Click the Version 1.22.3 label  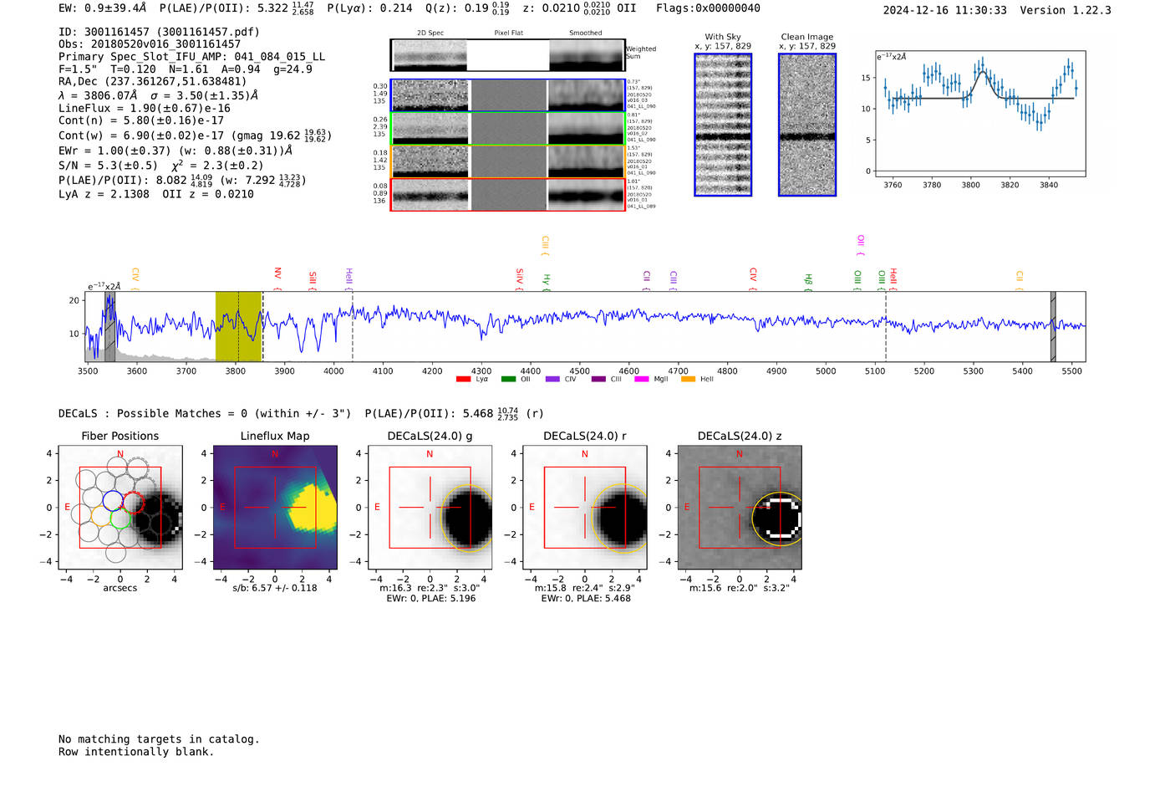click(1066, 10)
